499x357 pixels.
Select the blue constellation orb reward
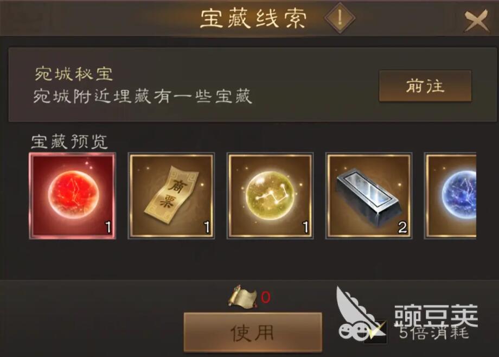pos(450,196)
